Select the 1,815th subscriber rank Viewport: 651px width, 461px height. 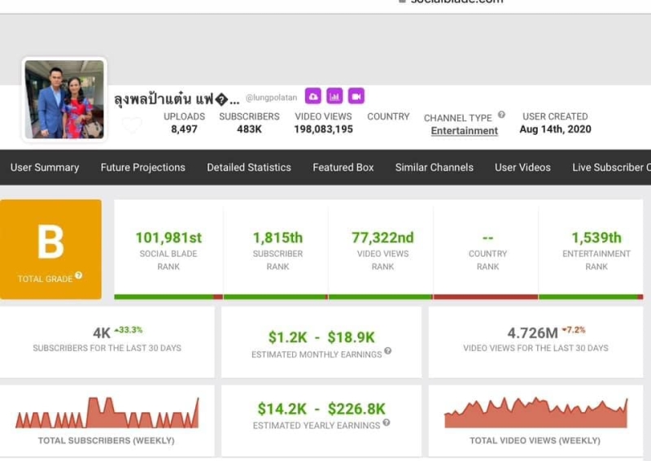point(277,237)
